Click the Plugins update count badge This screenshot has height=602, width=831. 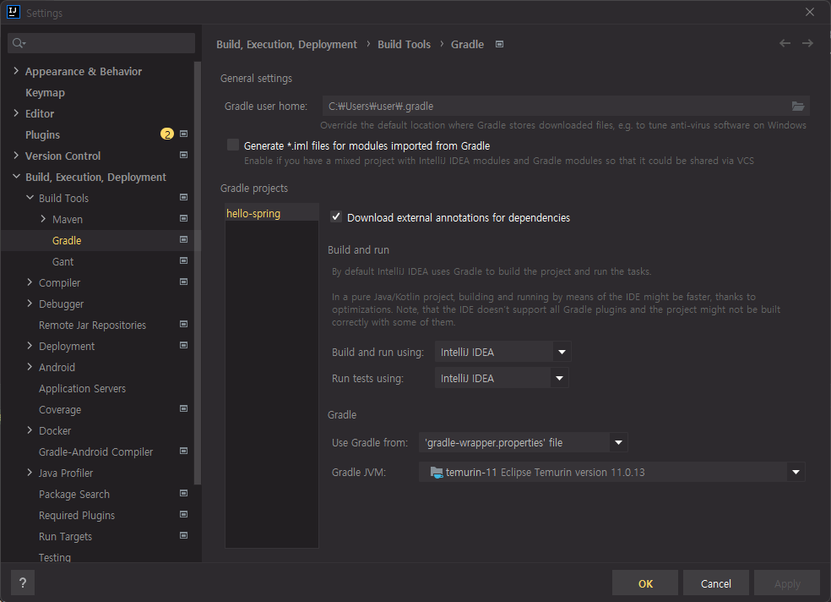coord(167,134)
